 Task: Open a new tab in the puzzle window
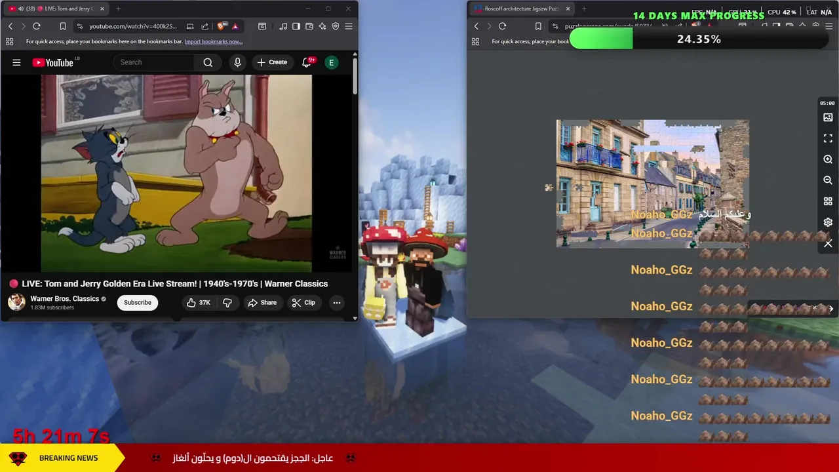pos(584,9)
